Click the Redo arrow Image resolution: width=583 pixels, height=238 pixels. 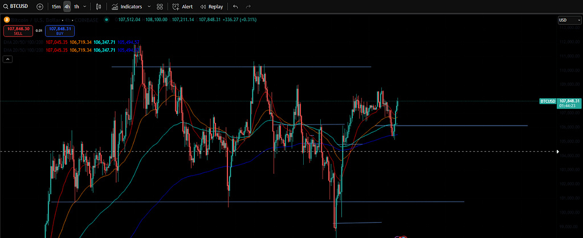pyautogui.click(x=248, y=7)
